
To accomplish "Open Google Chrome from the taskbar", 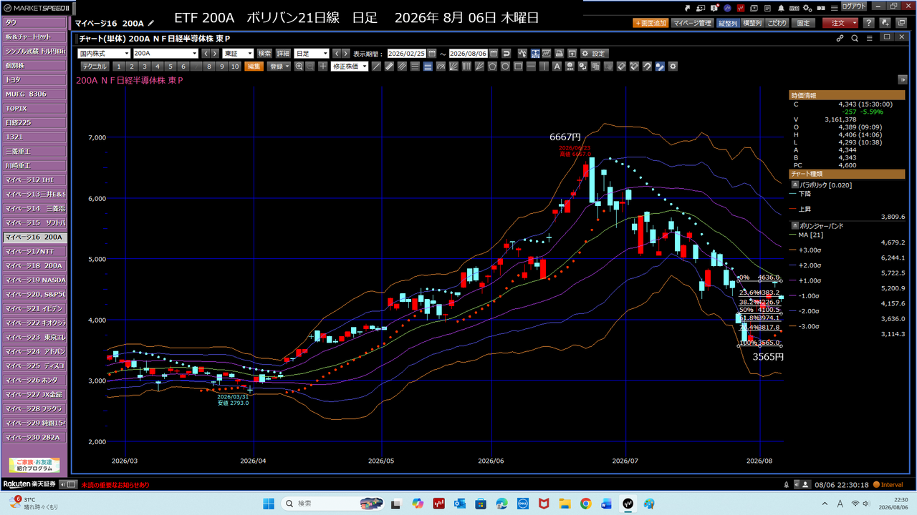I will [x=585, y=503].
